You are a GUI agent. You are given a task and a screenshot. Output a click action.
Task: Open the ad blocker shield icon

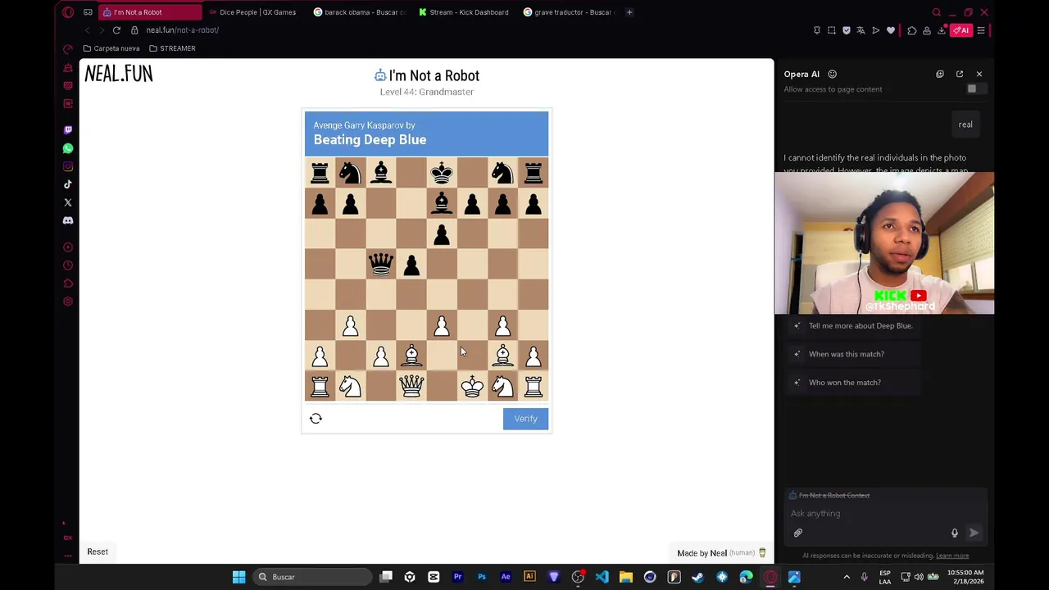(x=847, y=30)
